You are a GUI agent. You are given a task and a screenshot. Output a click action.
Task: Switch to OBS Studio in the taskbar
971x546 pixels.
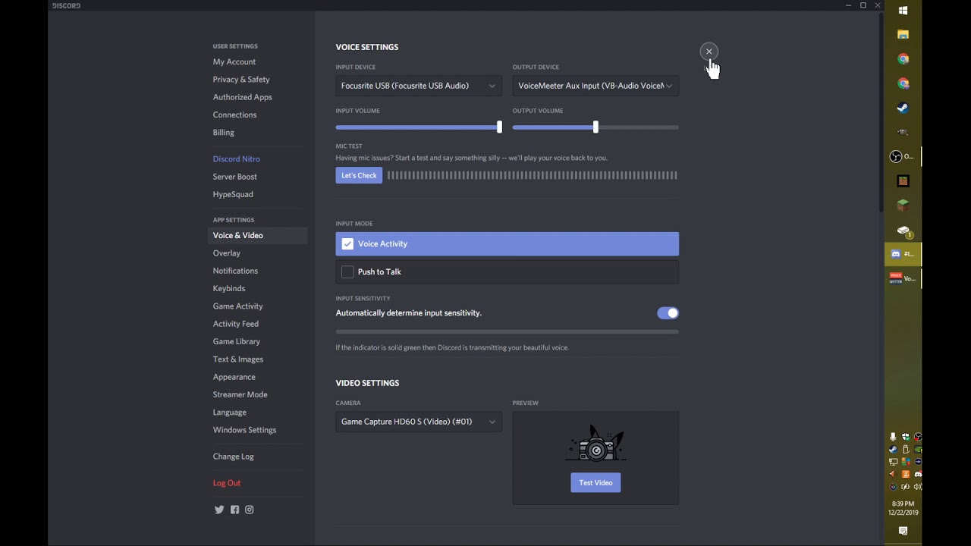(903, 156)
